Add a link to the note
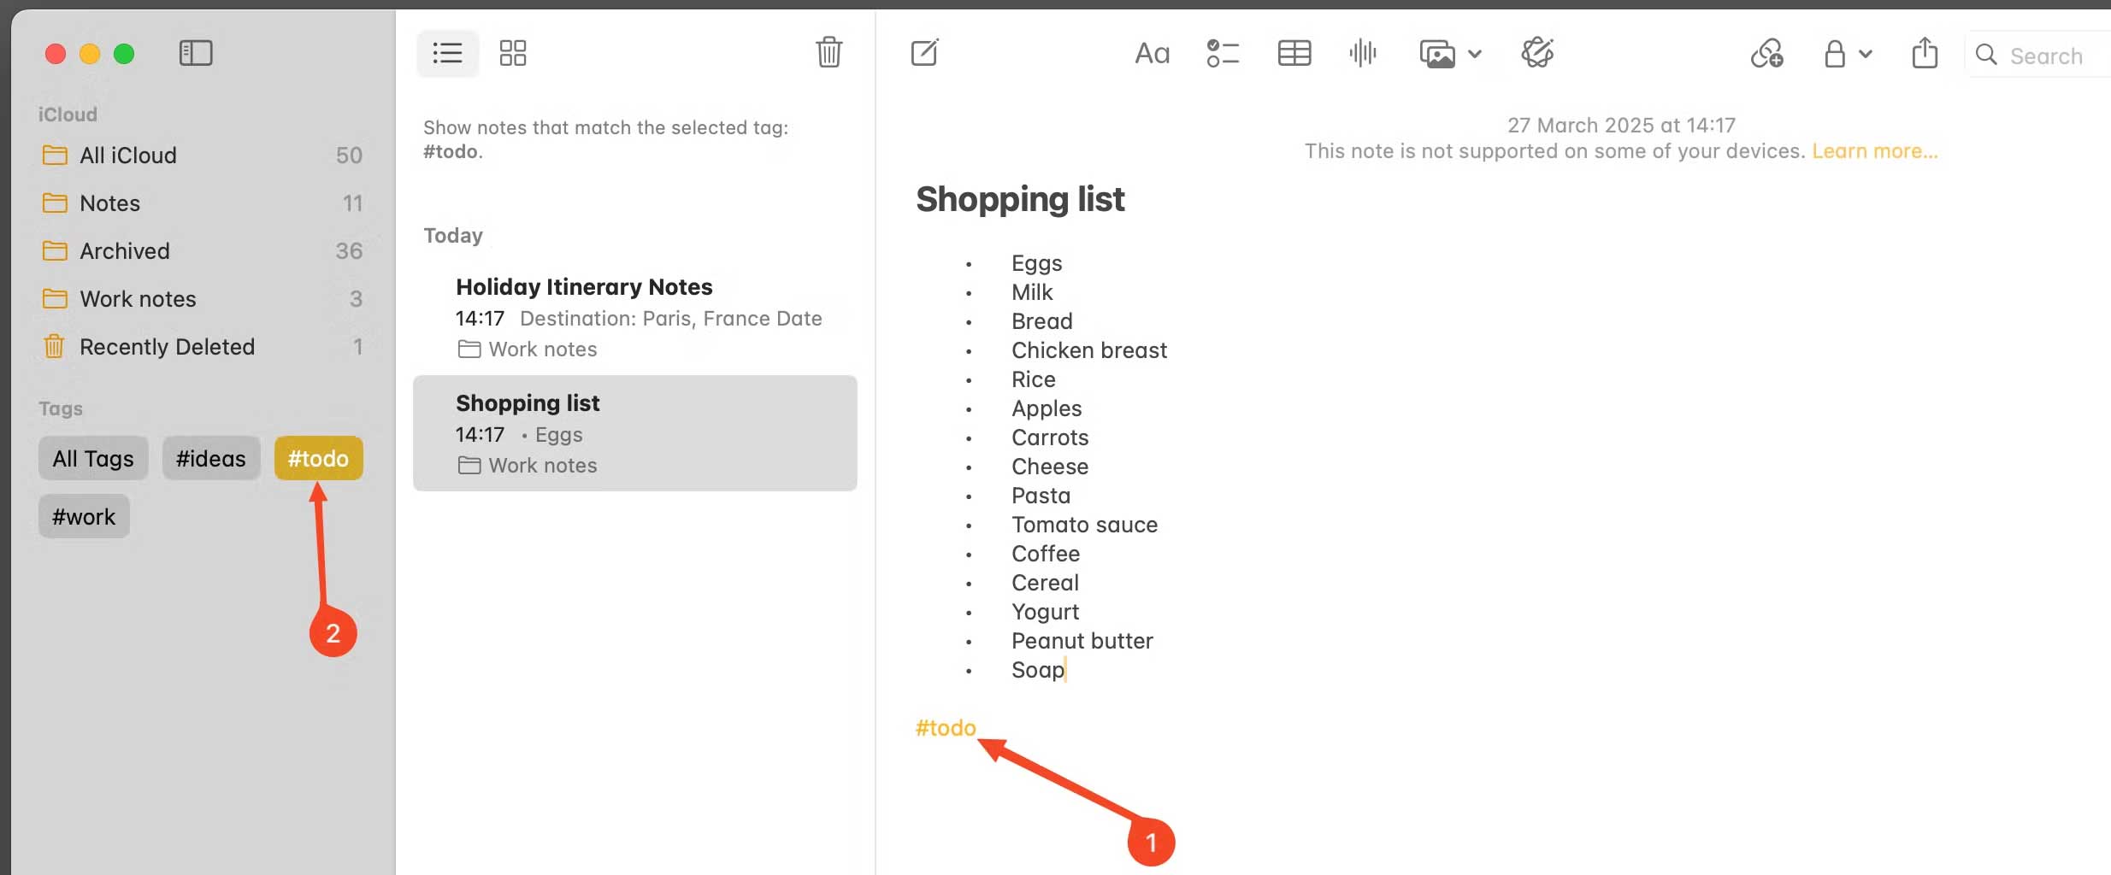 [x=1767, y=53]
